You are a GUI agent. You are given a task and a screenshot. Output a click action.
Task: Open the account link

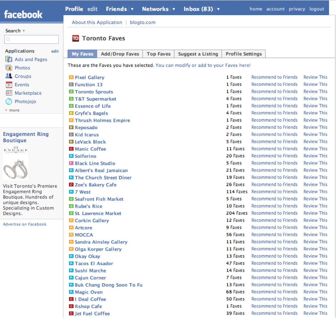[275, 9]
